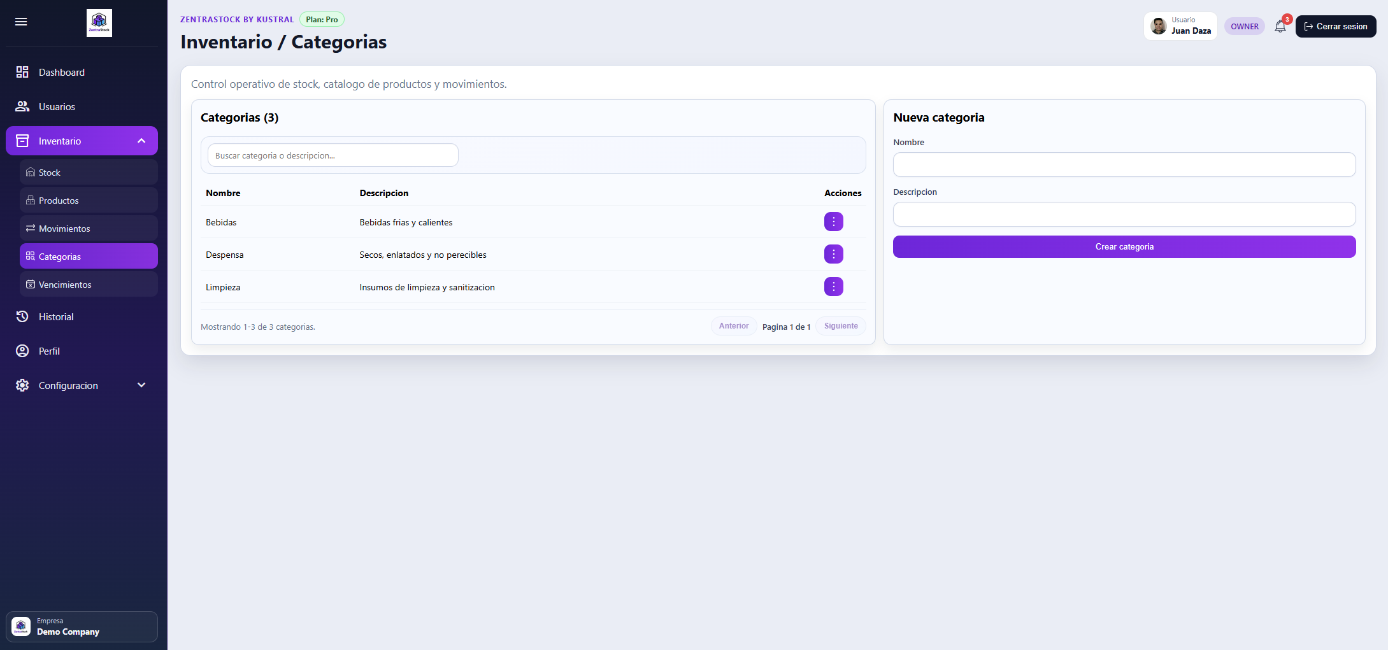The width and height of the screenshot is (1388, 650).
Task: Click the ZENTRASTOCK BY KUSTRAL label
Action: tap(237, 20)
